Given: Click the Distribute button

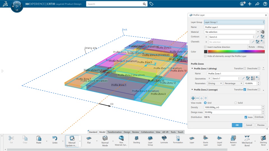Looking at the screenshot, I should [x=259, y=117].
